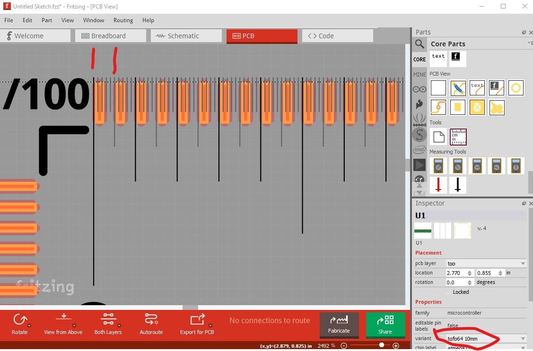Switch to the Schematic tab

[x=186, y=35]
